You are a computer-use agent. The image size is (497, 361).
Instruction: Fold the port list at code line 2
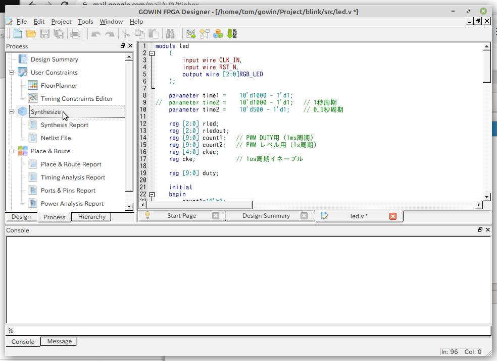pyautogui.click(x=152, y=53)
